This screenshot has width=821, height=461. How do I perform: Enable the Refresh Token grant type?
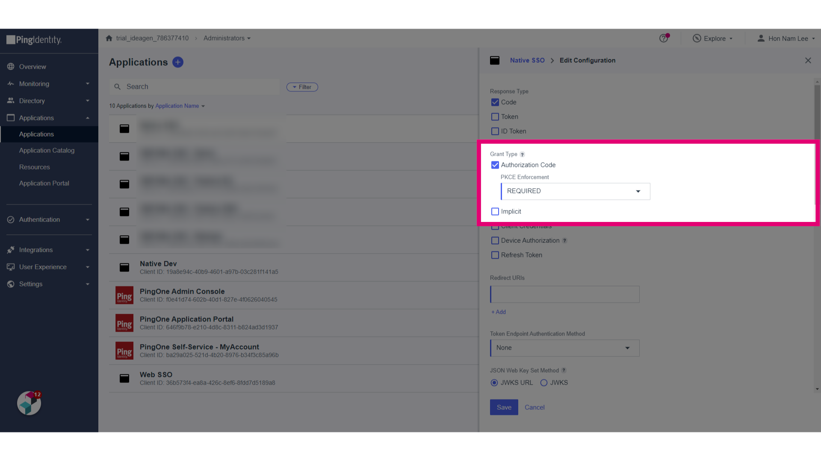(495, 255)
